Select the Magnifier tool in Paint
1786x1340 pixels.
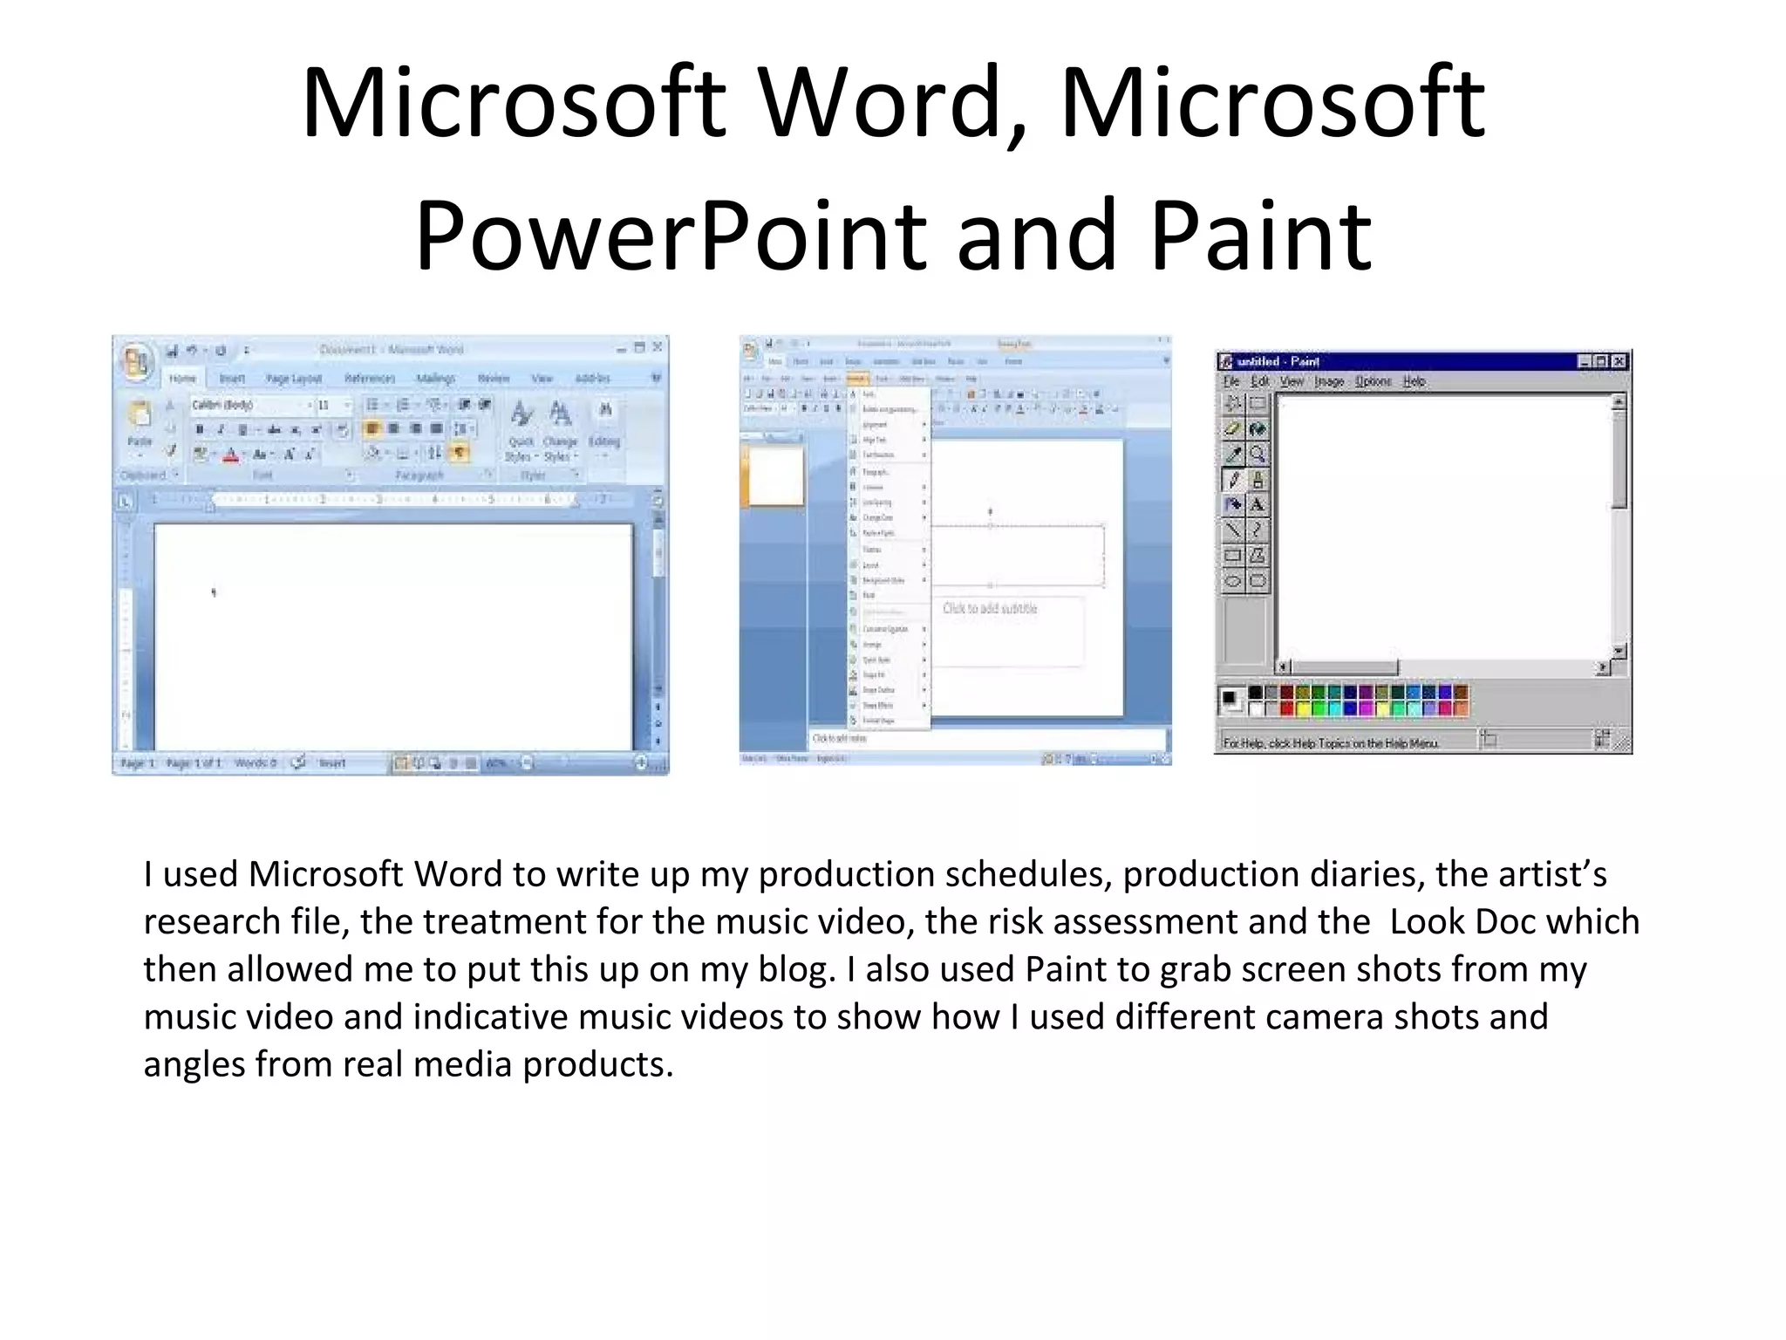click(x=1258, y=455)
